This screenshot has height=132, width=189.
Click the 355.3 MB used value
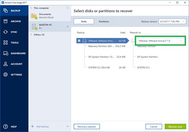[120, 46]
